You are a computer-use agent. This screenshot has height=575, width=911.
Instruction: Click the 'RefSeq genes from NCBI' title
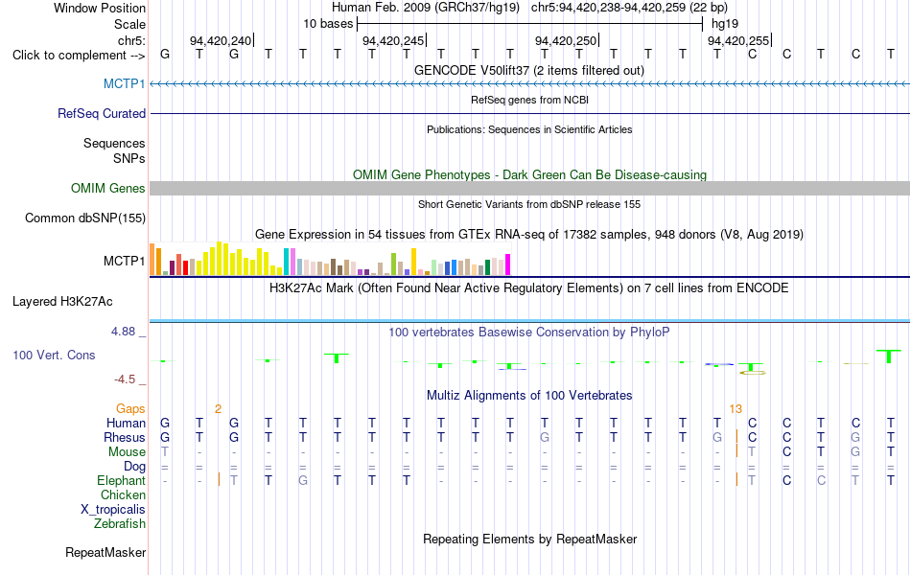point(530,100)
